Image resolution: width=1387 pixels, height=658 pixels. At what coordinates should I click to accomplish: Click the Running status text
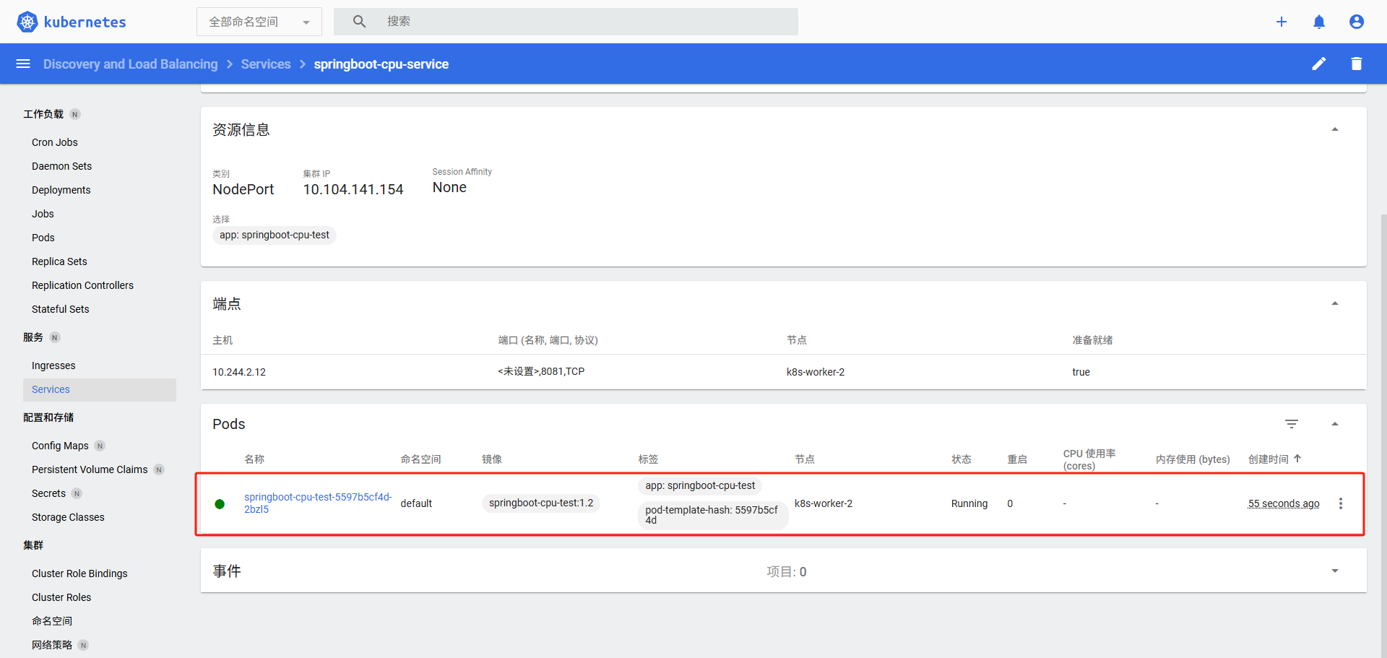969,503
